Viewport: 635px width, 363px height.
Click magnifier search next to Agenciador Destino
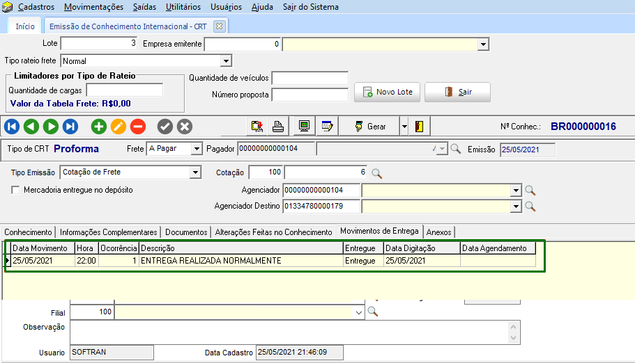(x=530, y=207)
